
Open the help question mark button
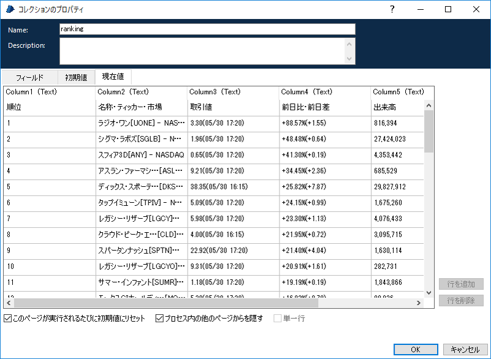tap(392, 9)
